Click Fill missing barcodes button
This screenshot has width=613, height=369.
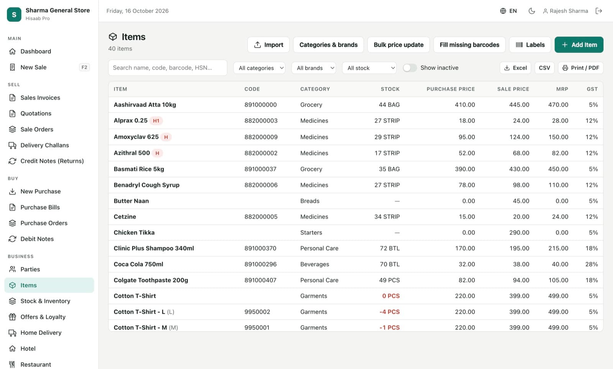click(469, 45)
